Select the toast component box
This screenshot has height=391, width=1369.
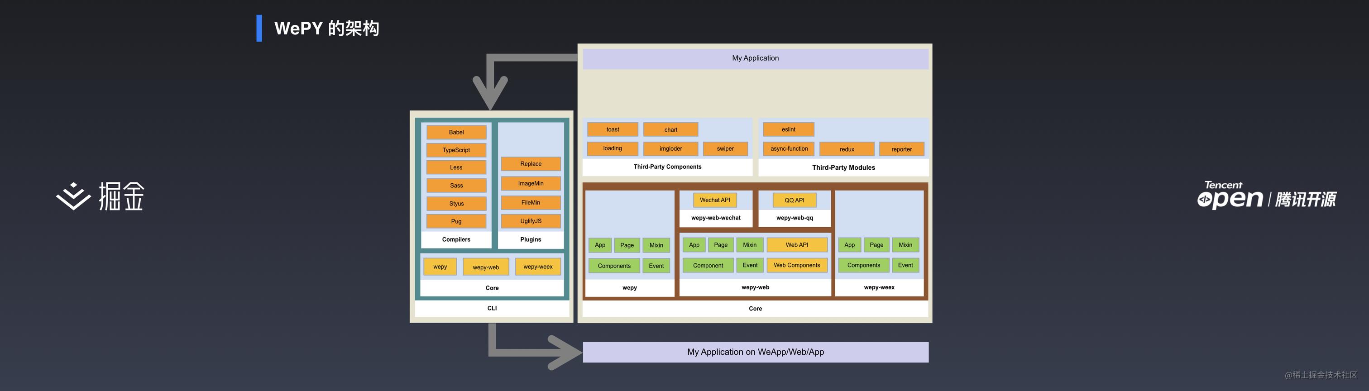coord(612,129)
